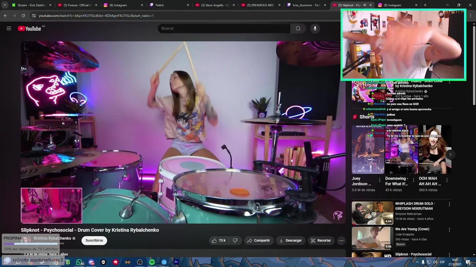Viewport: 476px width, 267px height.
Task: Open options for OOH WAH AH short
Action: click(447, 181)
